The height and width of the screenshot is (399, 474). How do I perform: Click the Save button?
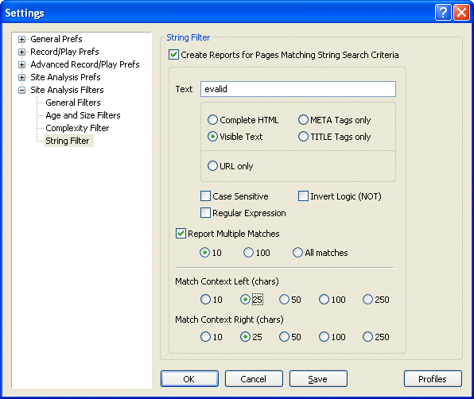318,379
